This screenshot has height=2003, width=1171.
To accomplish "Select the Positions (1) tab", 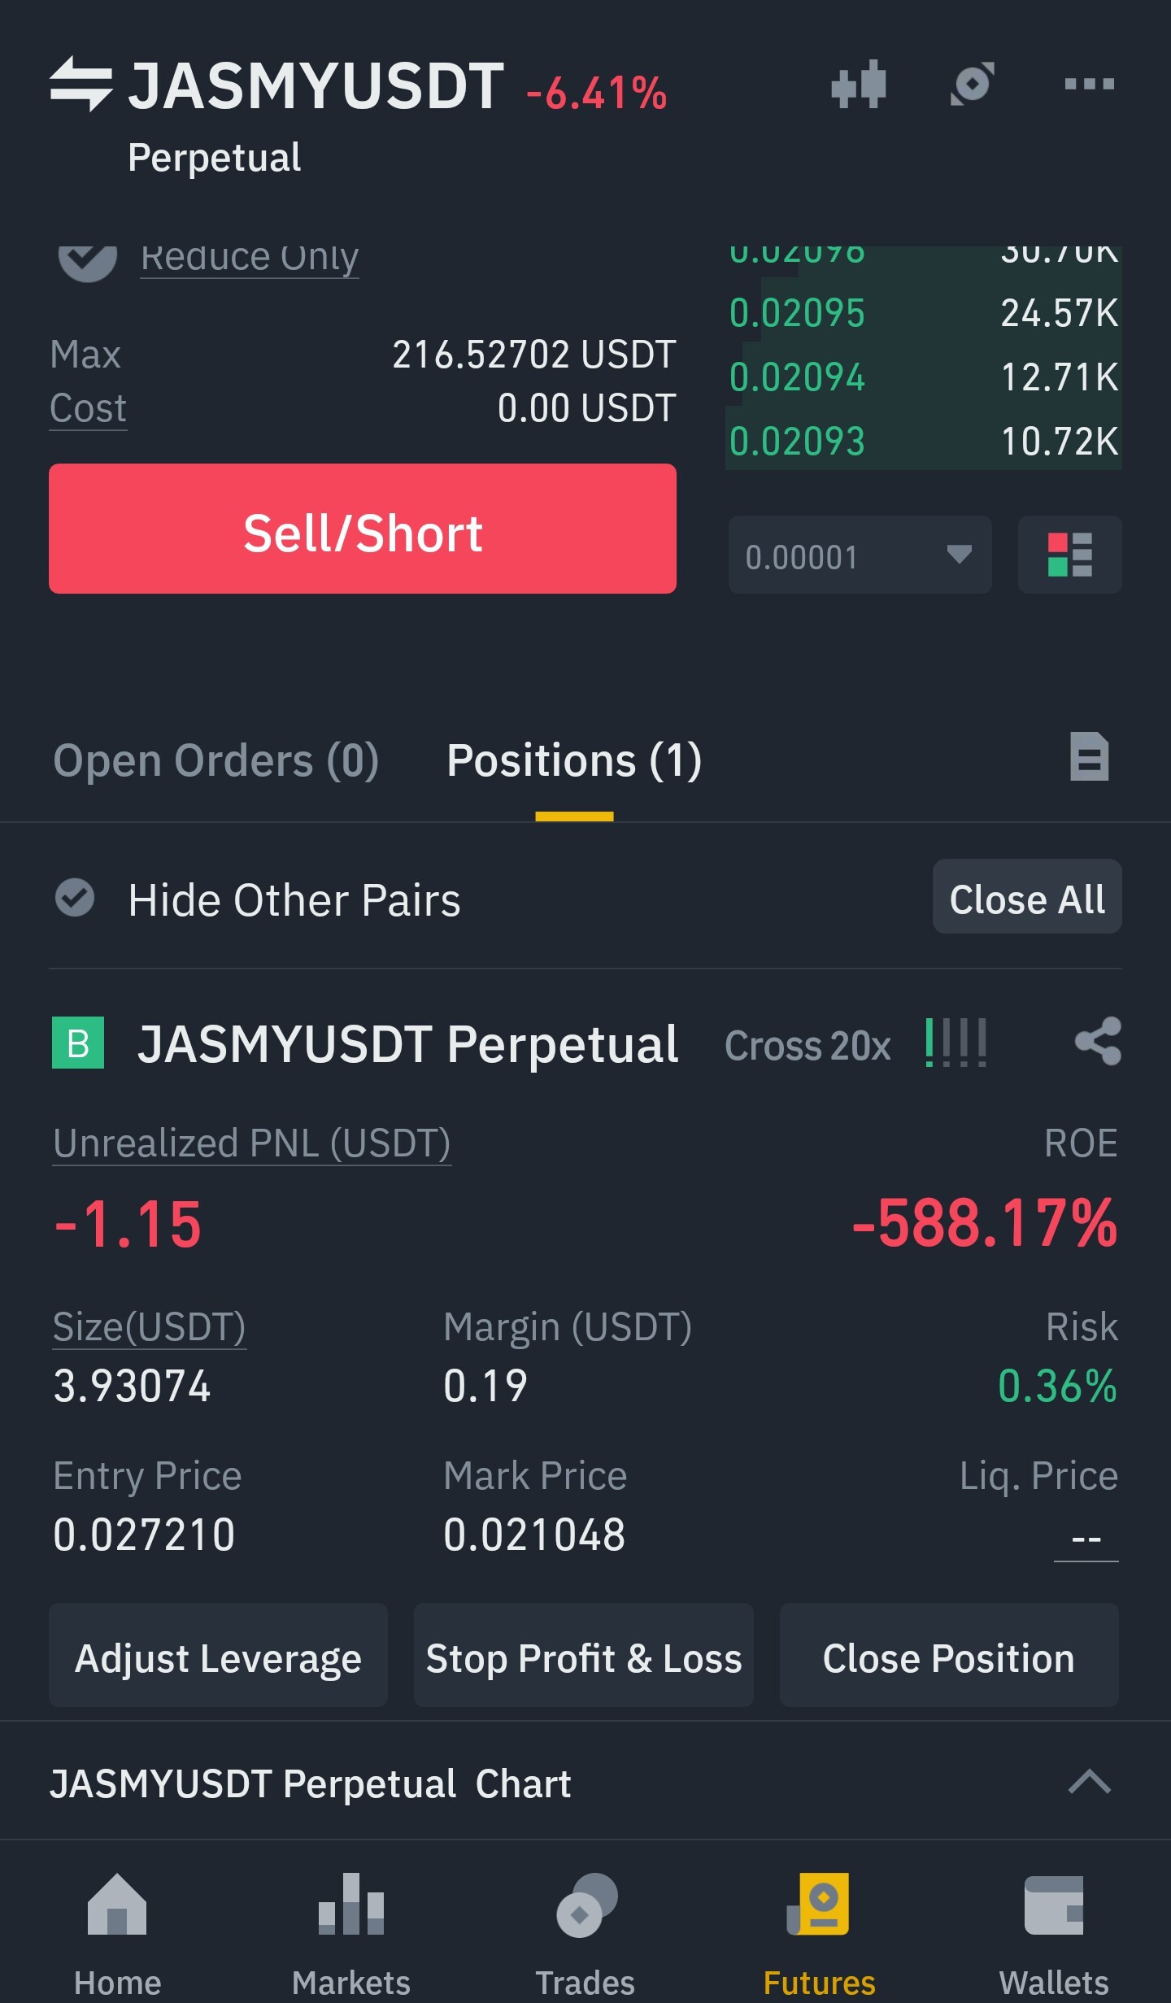I will pos(573,761).
